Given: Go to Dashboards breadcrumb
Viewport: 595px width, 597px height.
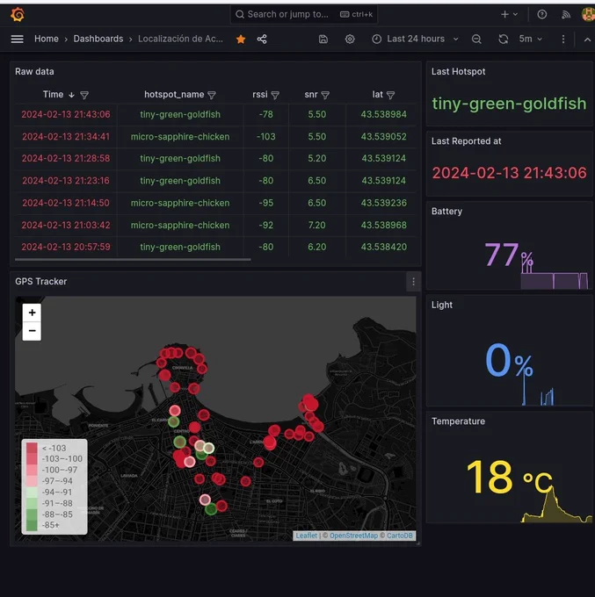Looking at the screenshot, I should coord(98,39).
